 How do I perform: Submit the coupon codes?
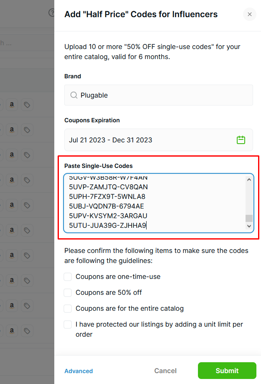tap(227, 371)
